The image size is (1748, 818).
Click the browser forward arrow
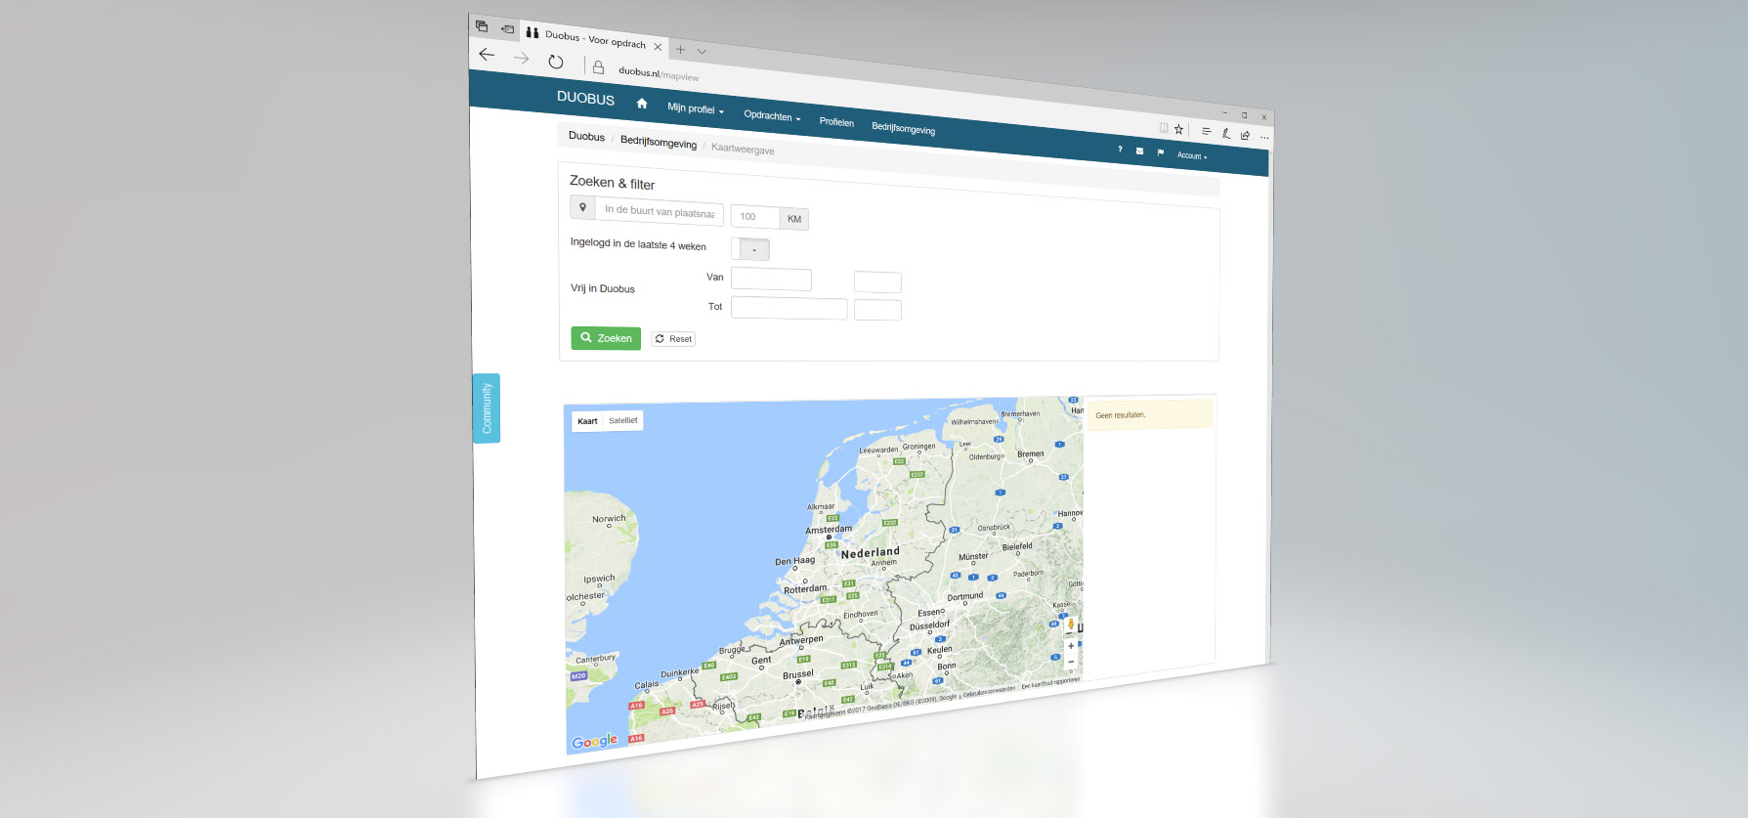pos(522,59)
